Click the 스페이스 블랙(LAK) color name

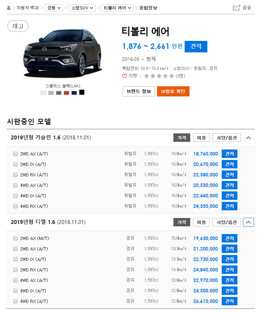pos(63,86)
